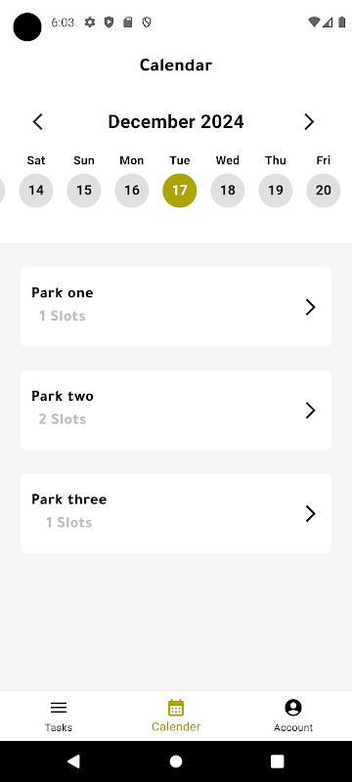The image size is (352, 782).
Task: Tap the Android recent apps square
Action: 278,761
